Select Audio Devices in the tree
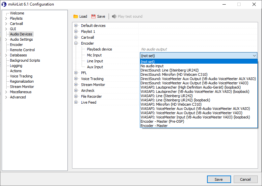 click(x=21, y=34)
